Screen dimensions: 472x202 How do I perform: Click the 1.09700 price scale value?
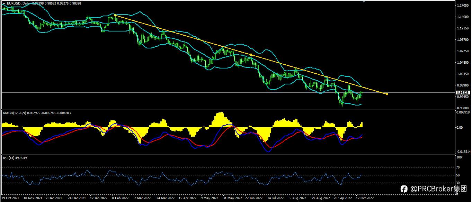(463, 40)
